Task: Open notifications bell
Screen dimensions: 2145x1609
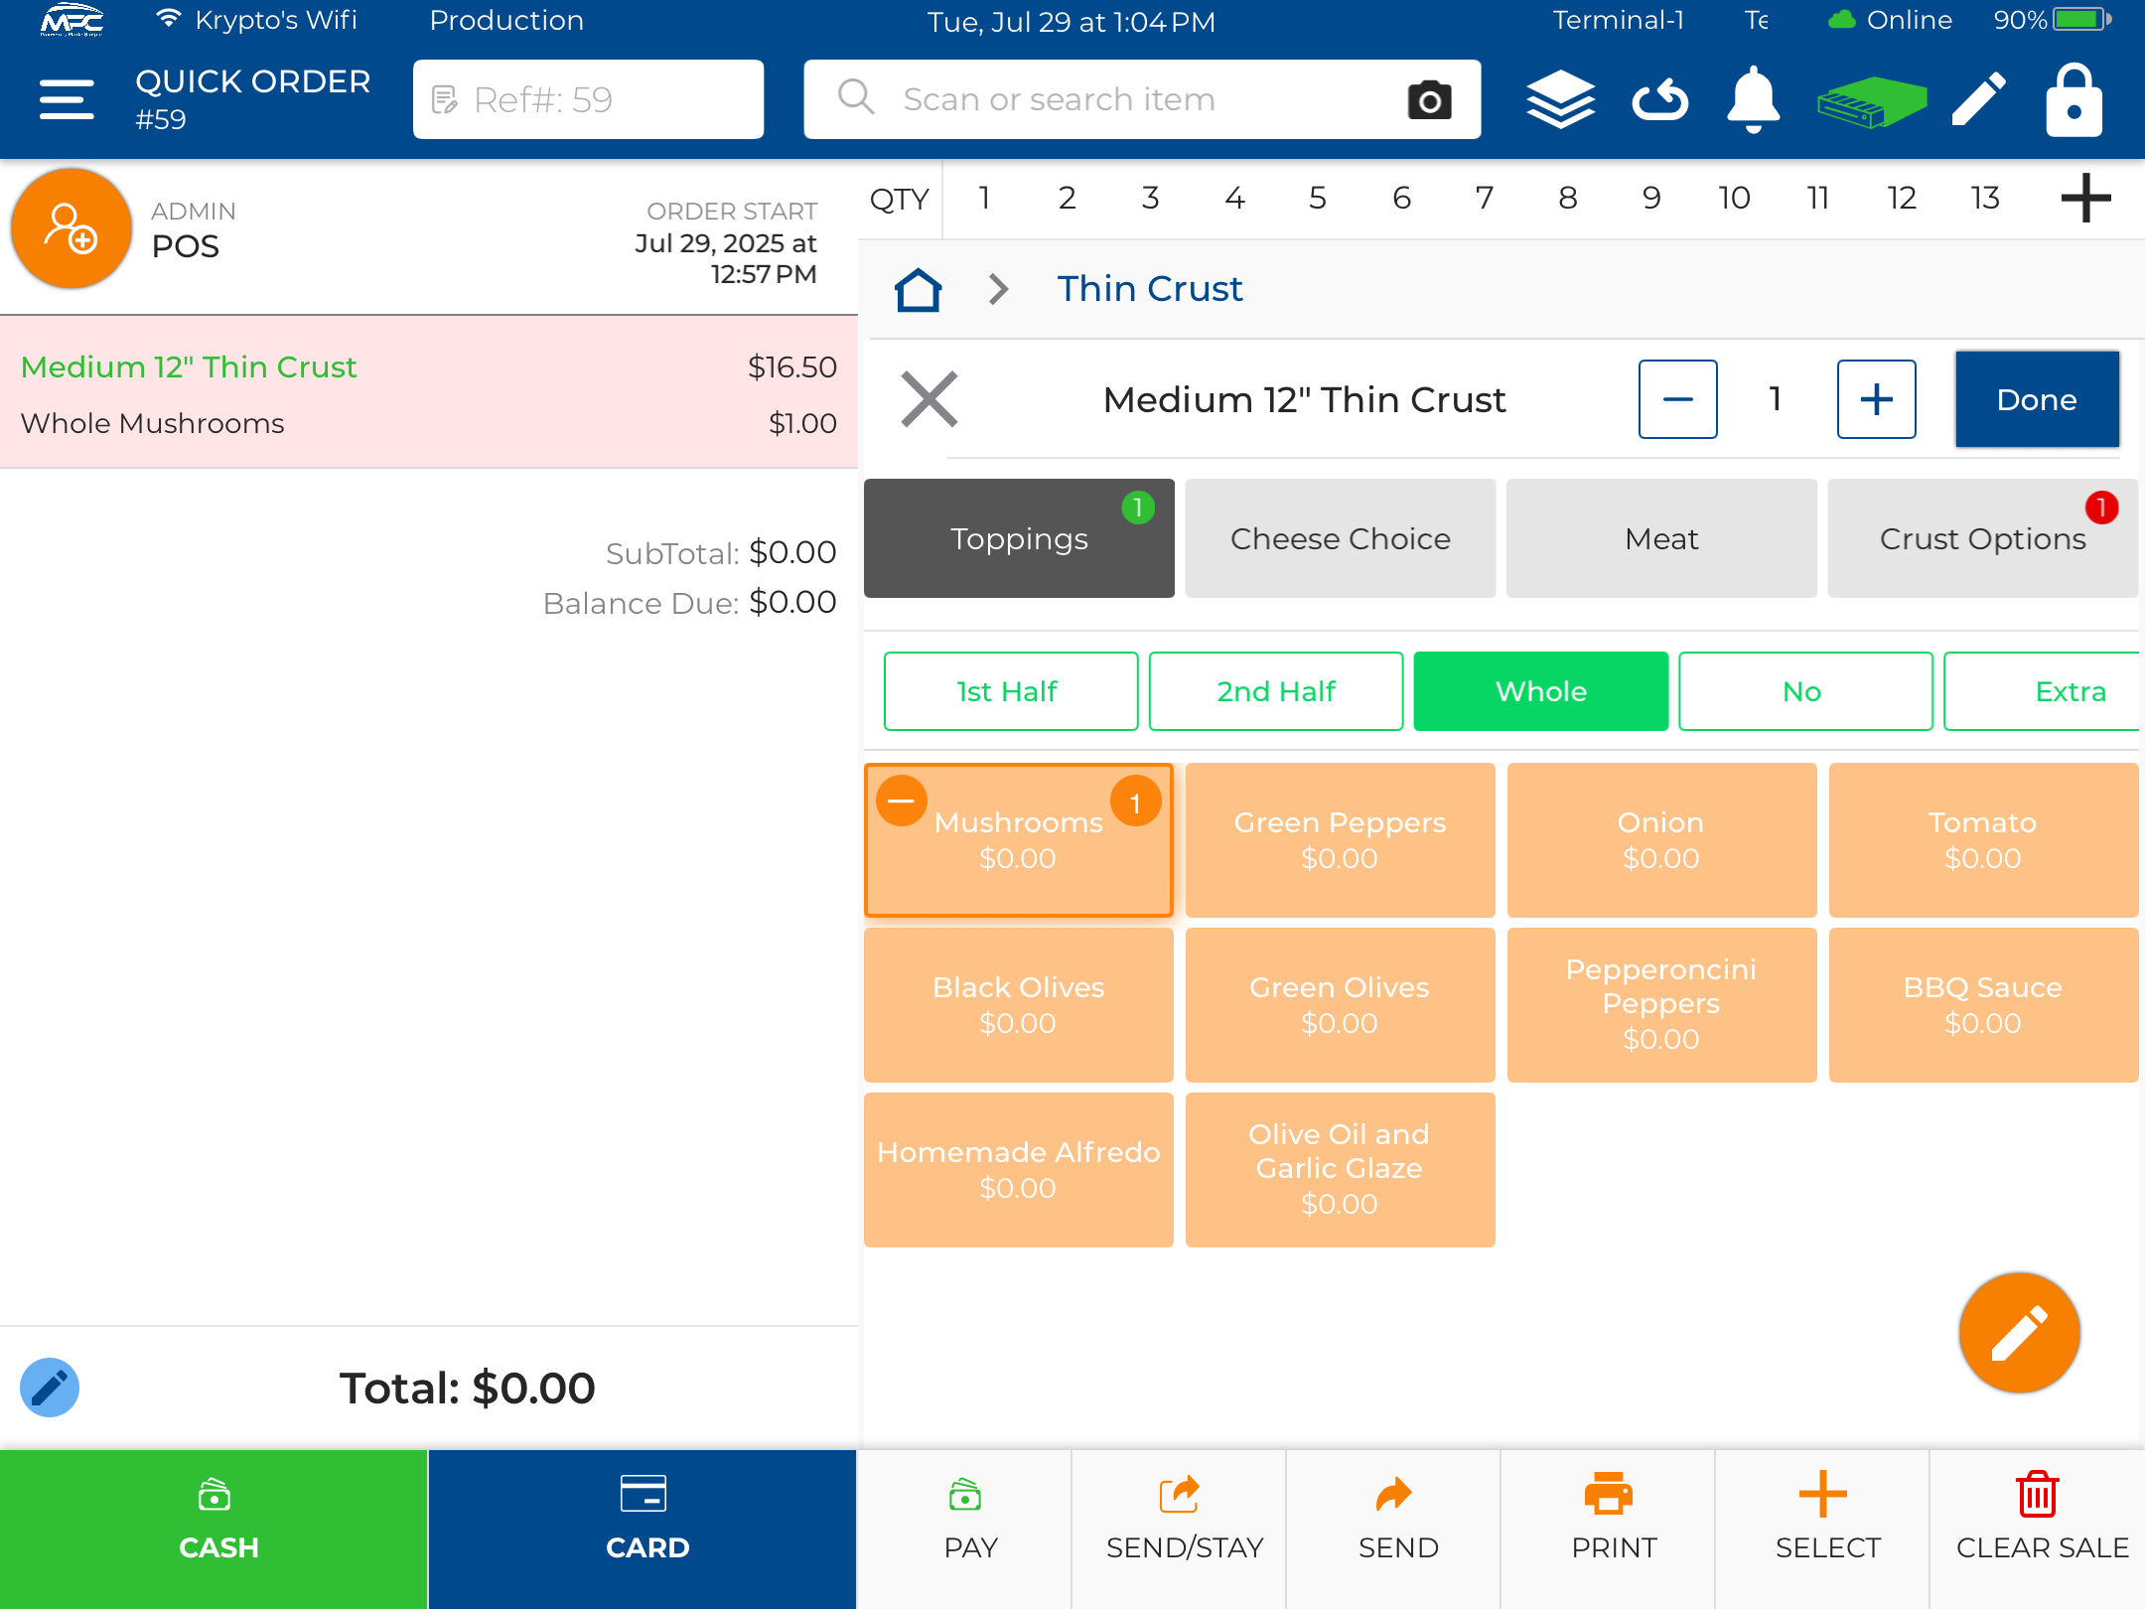Action: tap(1753, 99)
